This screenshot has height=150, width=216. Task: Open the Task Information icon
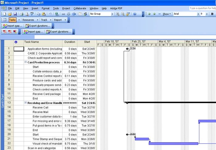point(80,14)
